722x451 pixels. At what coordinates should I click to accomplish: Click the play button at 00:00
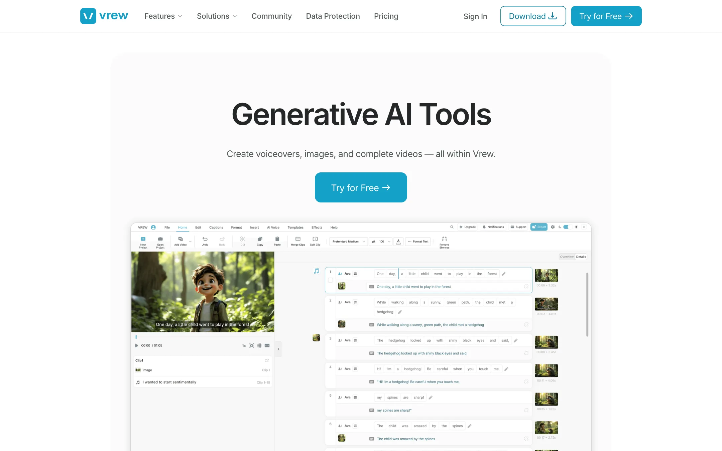(136, 345)
